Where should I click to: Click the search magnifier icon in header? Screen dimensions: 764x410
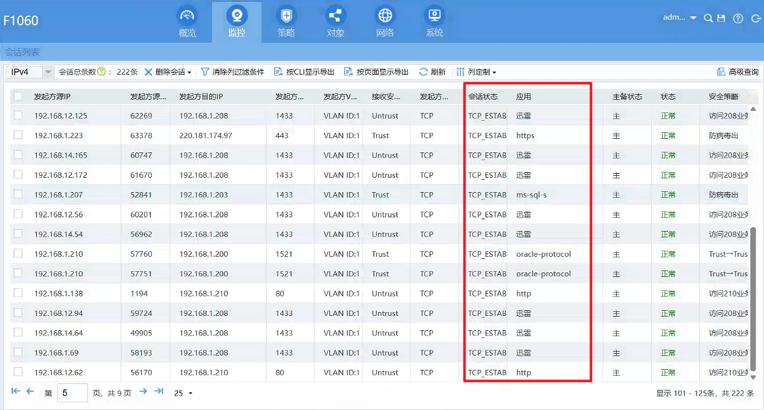[708, 18]
